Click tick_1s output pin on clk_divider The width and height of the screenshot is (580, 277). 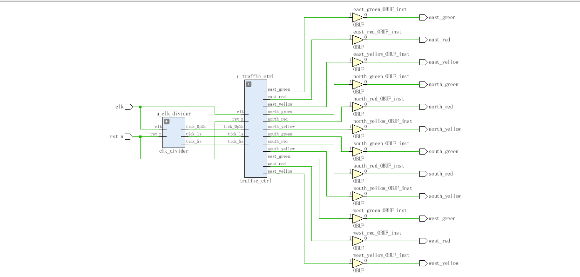click(x=194, y=134)
